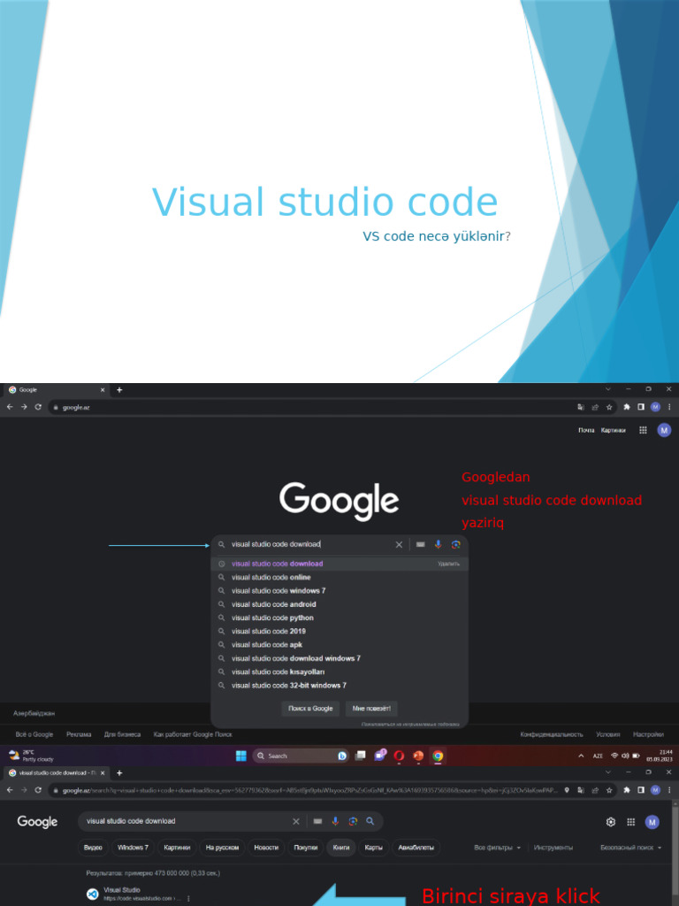
Task: Open Chrome three-dot menu in the homepage window
Action: click(670, 407)
